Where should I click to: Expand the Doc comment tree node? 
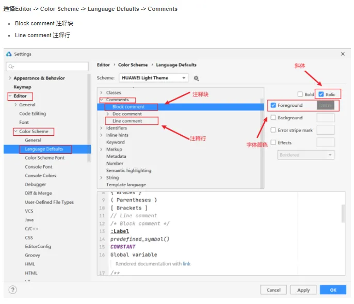tap(108, 114)
